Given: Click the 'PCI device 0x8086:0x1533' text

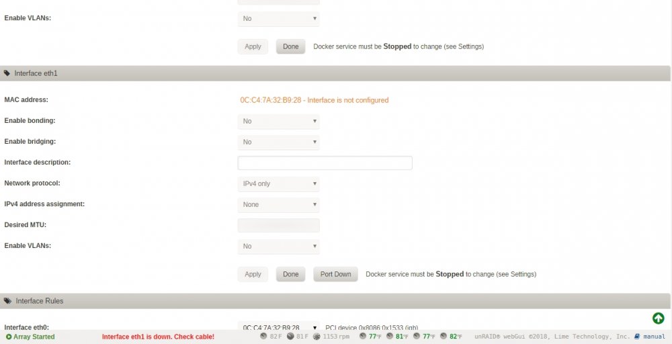Looking at the screenshot, I should (364, 328).
